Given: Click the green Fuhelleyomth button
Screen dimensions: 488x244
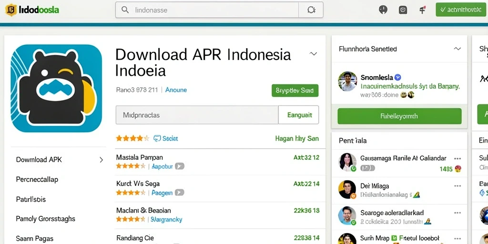Looking at the screenshot, I should 399,116.
